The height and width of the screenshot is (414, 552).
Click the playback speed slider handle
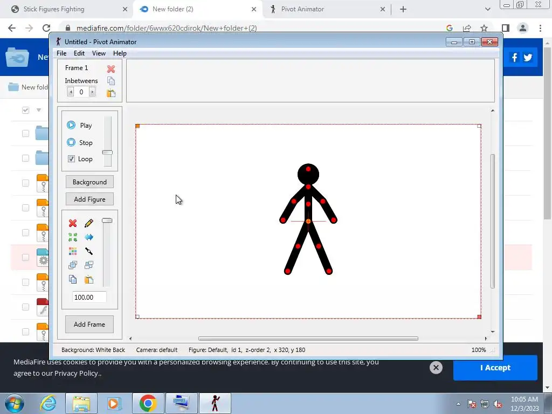click(107, 153)
